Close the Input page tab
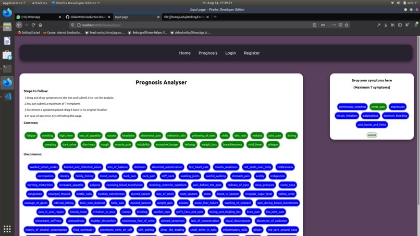420x236 pixels. [158, 17]
